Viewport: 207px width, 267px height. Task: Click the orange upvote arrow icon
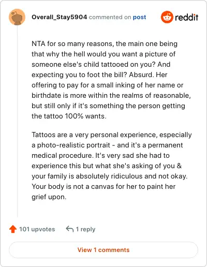[13, 229]
